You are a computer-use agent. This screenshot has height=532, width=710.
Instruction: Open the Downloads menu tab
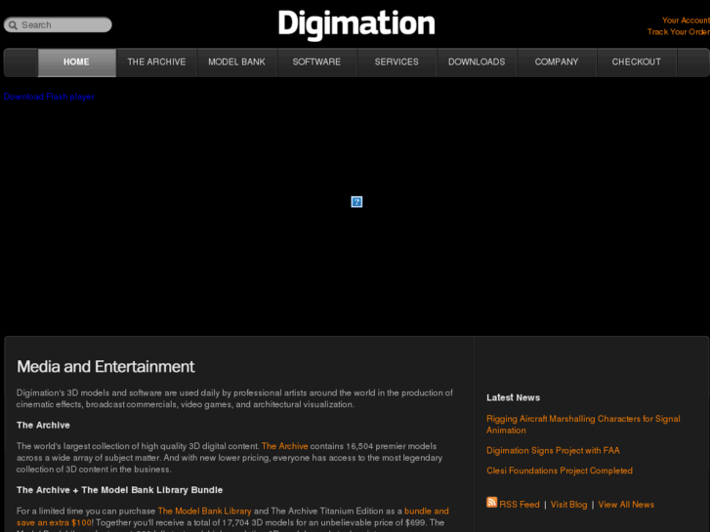(x=477, y=62)
